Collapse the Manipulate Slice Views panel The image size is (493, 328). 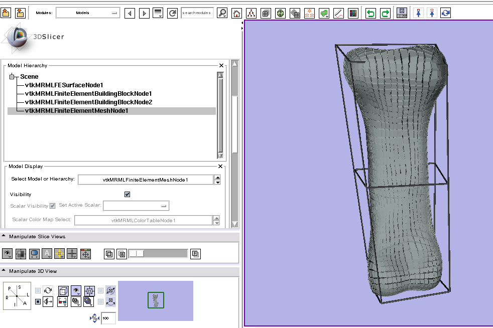4,236
